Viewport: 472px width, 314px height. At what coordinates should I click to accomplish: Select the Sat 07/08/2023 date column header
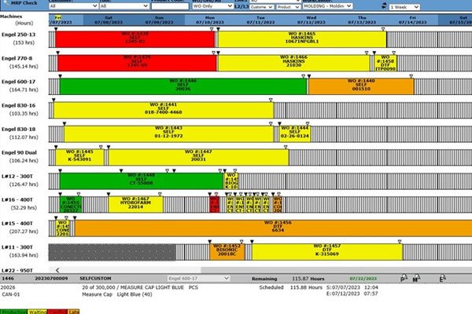coord(108,19)
